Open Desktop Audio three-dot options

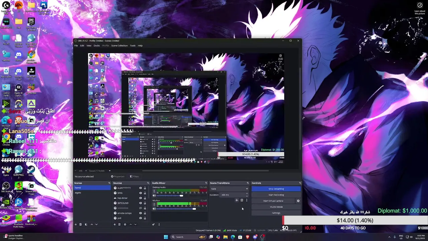(154, 191)
